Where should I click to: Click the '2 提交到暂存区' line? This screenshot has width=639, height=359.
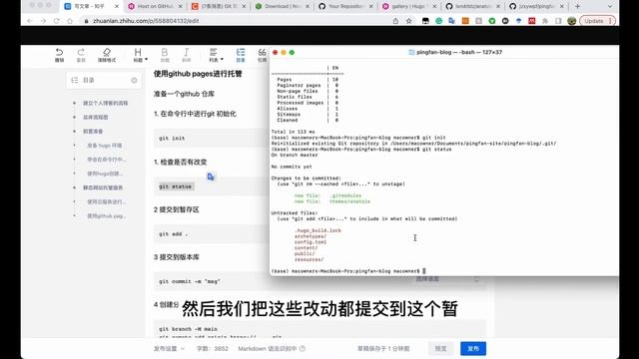tap(176, 209)
